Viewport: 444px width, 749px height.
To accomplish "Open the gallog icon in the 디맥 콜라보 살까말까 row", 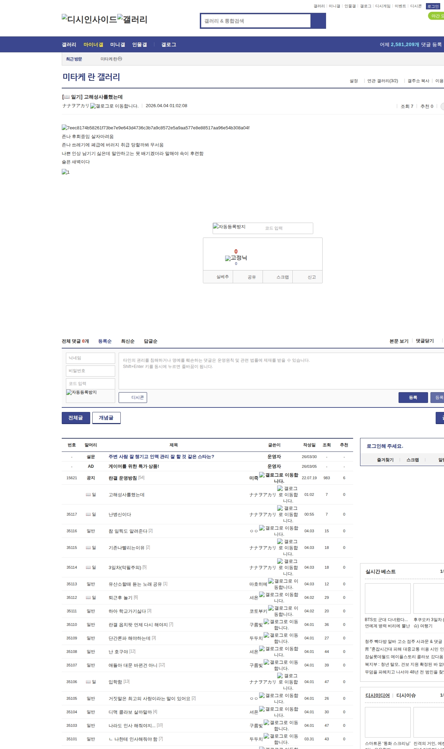I will [279, 712].
